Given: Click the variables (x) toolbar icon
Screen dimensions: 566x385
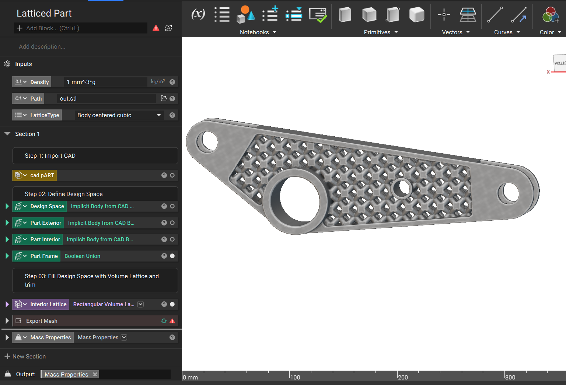Looking at the screenshot, I should pos(198,15).
